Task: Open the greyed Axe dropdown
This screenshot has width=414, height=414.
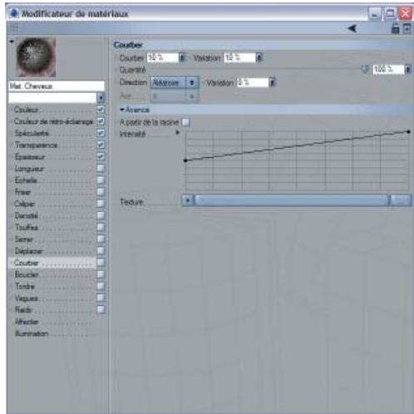Action: [175, 96]
